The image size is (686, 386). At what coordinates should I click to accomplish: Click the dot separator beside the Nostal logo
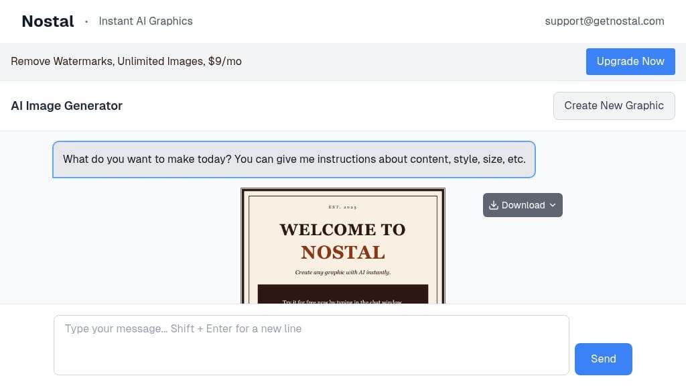click(86, 21)
